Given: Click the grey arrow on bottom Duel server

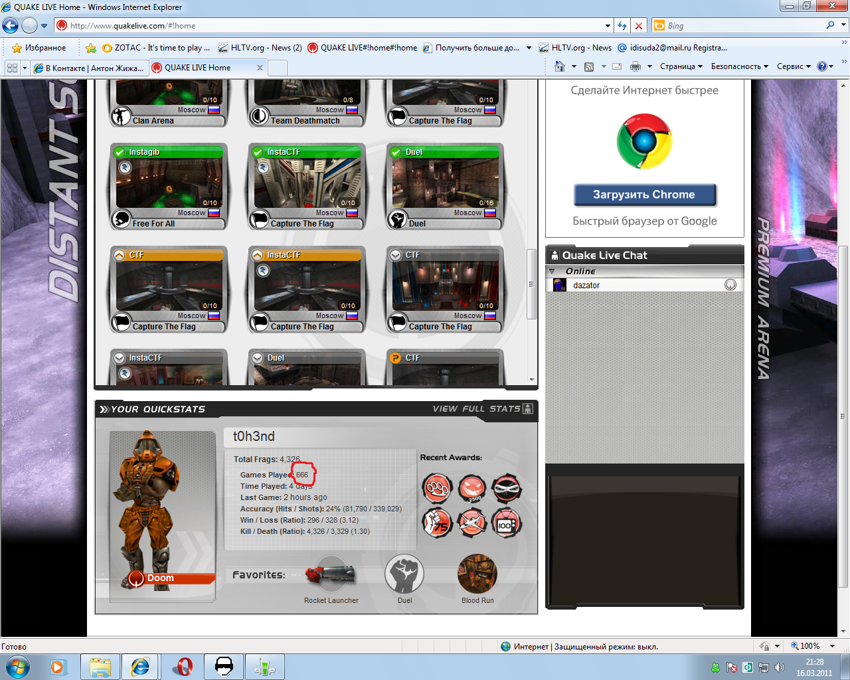Looking at the screenshot, I should pos(258,358).
